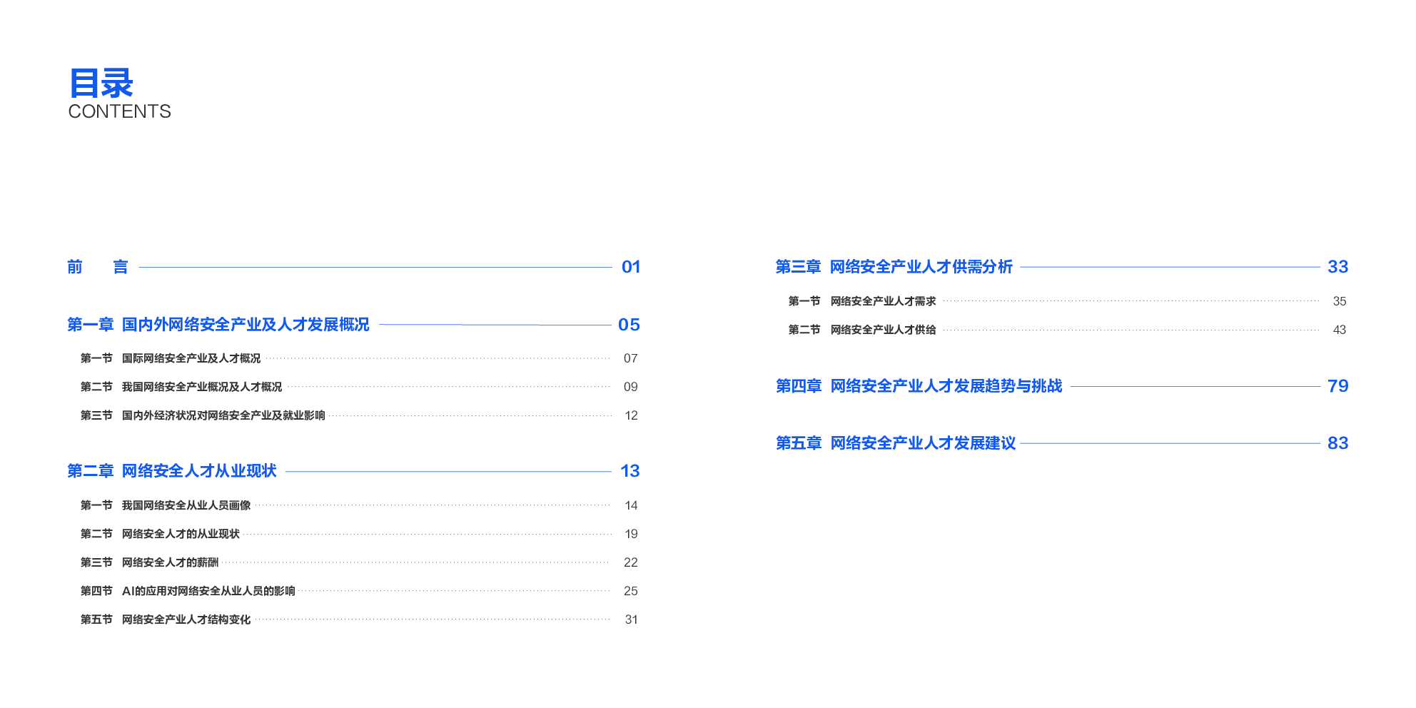The image size is (1416, 708).
Task: Select 第三节 国内外经济状况对网络安全产业及就业影响
Action: [x=203, y=415]
